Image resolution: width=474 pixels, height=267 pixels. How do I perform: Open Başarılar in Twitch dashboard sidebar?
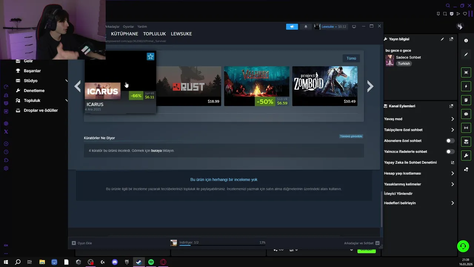coord(32,71)
